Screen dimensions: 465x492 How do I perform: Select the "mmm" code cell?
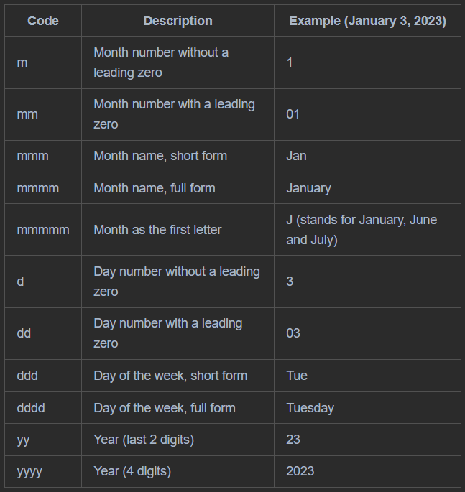tap(32, 156)
